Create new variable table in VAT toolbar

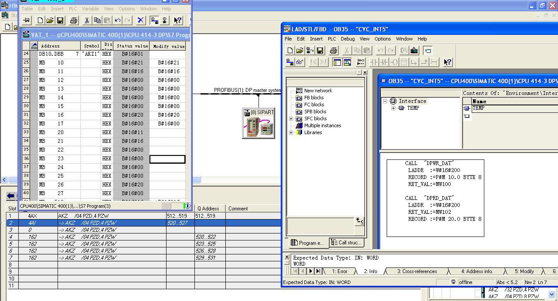[x=40, y=20]
